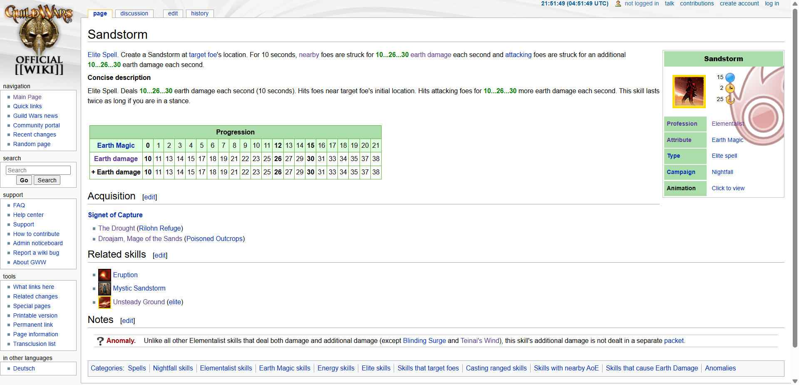The height and width of the screenshot is (385, 799).
Task: Open Help center link
Action: (28, 215)
